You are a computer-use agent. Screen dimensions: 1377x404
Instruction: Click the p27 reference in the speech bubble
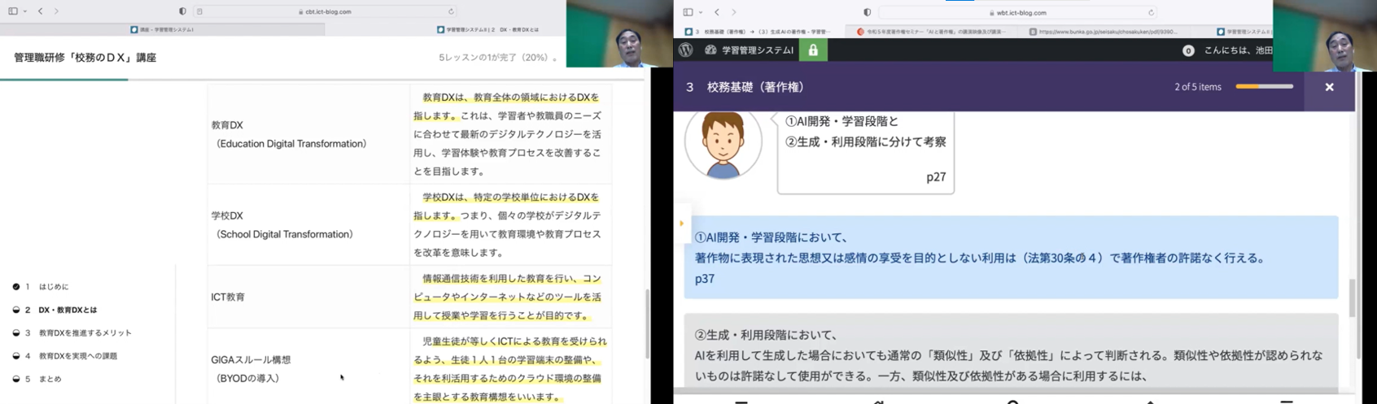pyautogui.click(x=936, y=177)
